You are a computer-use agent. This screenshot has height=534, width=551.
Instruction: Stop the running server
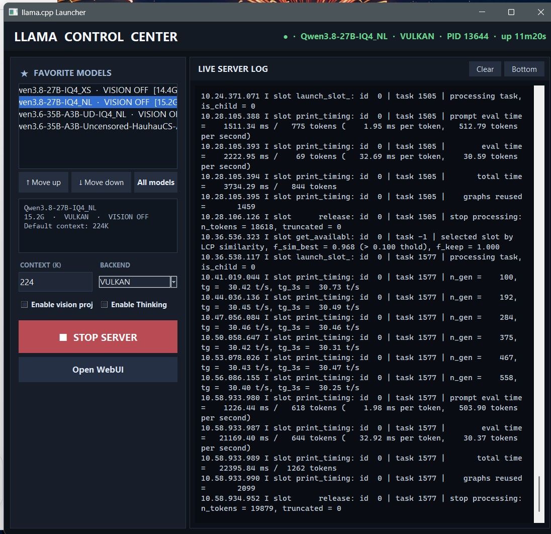coord(98,337)
